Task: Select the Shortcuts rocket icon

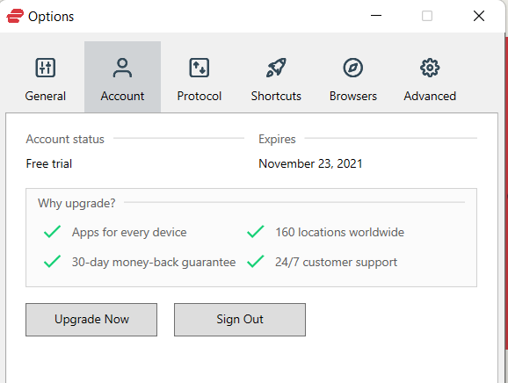Action: pyautogui.click(x=276, y=68)
